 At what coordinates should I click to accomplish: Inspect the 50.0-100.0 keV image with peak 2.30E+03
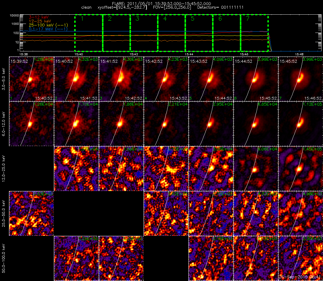[301, 258]
